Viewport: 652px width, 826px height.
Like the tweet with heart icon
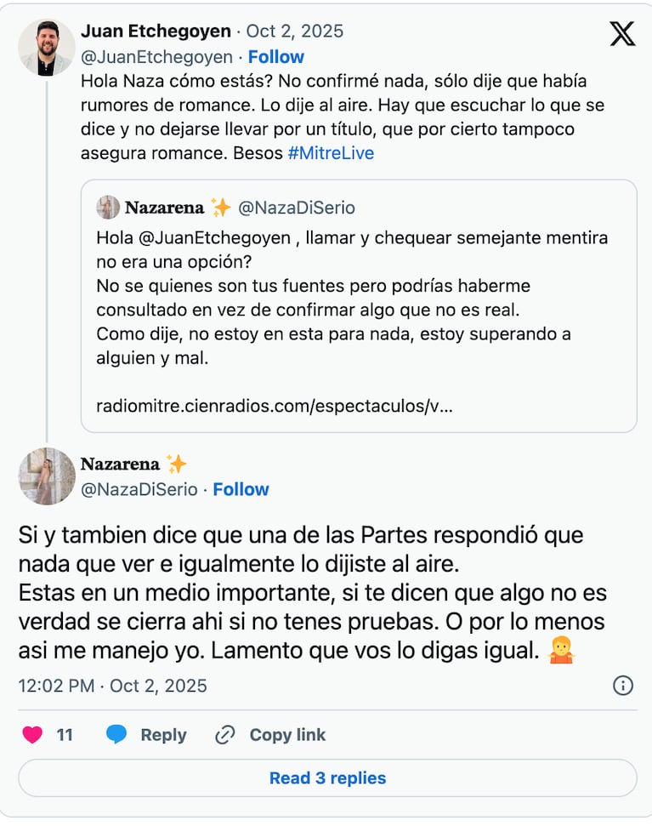32,735
